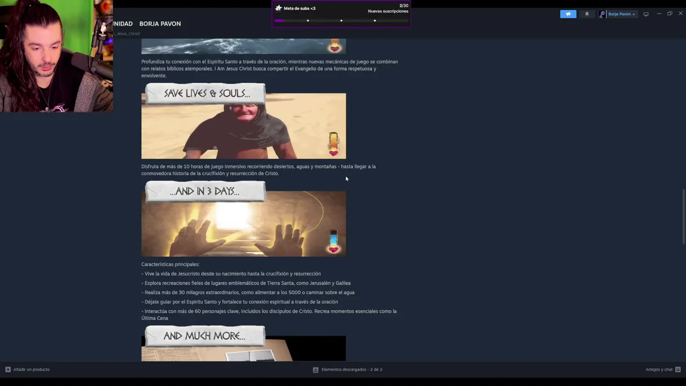Click the Meta de subs progress bar
Screen dimensions: 686x386
(341, 20)
